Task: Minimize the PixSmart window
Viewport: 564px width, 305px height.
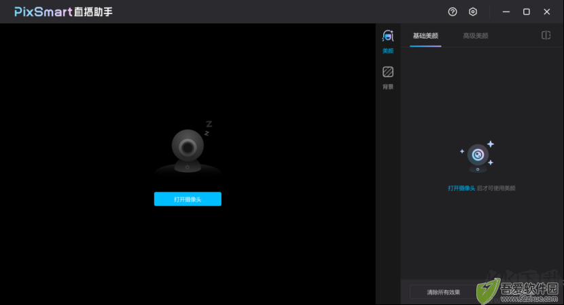Action: (506, 12)
